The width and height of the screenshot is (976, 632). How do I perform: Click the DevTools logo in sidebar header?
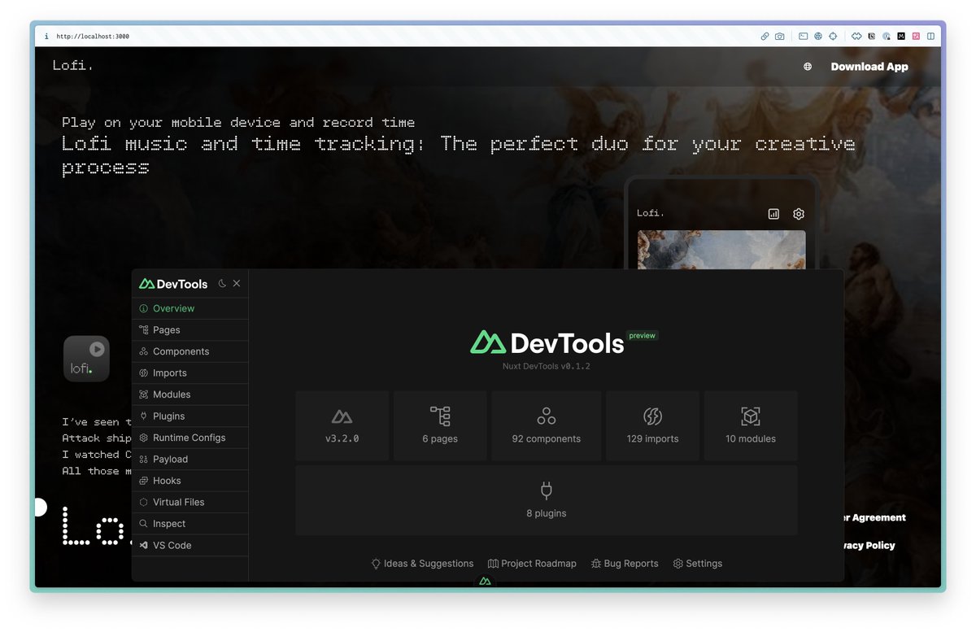173,284
